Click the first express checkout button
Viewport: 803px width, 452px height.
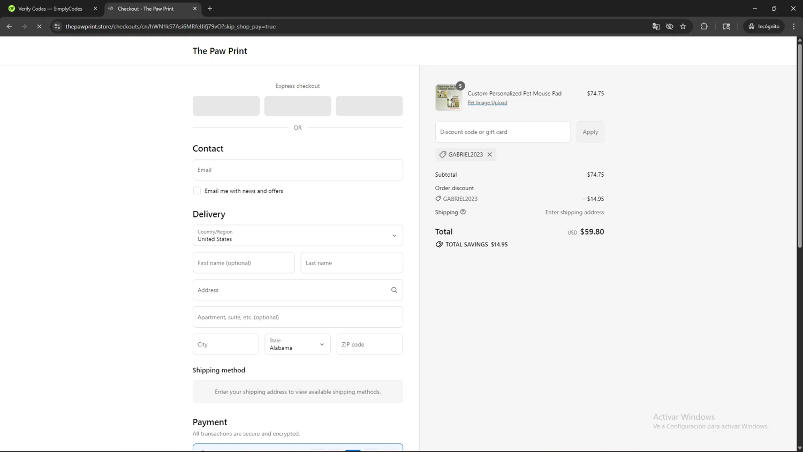click(226, 106)
